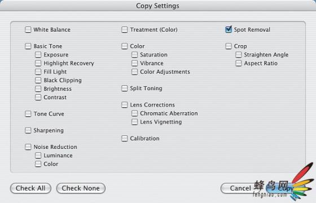Tick the Luminance checkbox

point(38,155)
